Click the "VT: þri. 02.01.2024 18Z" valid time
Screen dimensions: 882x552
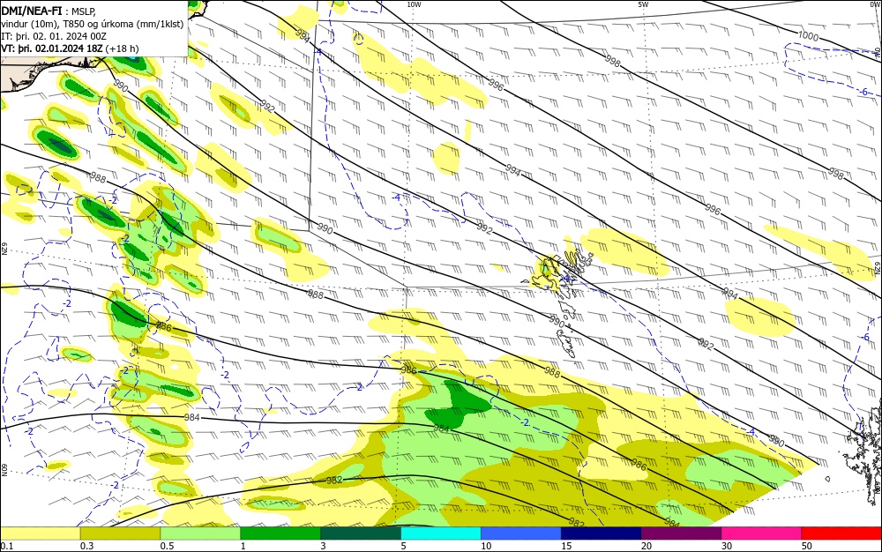pos(52,48)
